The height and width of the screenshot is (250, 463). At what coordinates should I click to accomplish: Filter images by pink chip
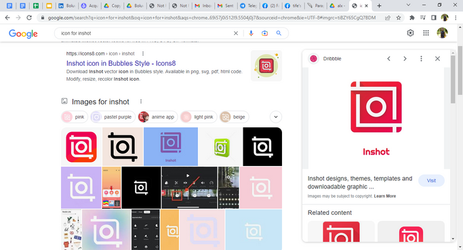tap(75, 117)
